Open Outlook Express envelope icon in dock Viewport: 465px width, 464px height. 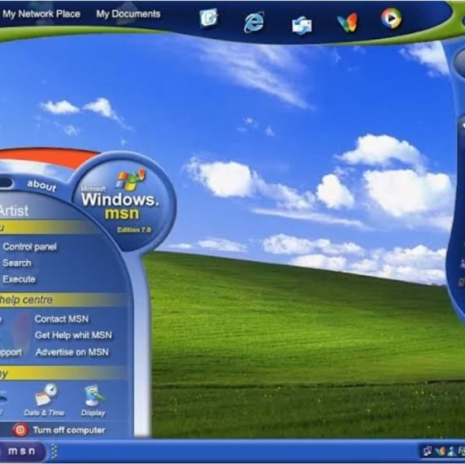coord(302,26)
